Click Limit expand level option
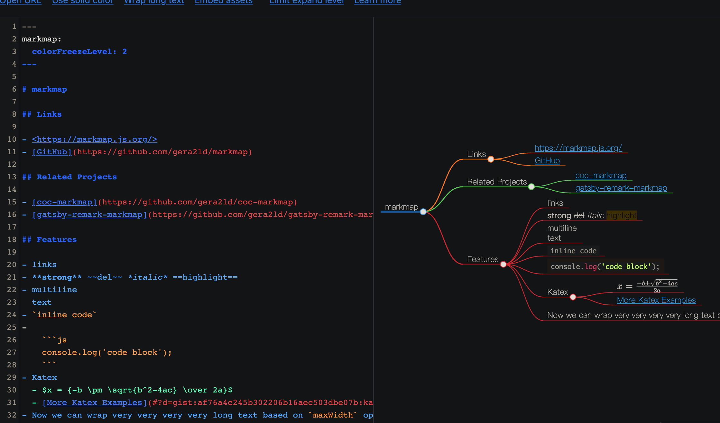The width and height of the screenshot is (720, 423). [x=307, y=2]
